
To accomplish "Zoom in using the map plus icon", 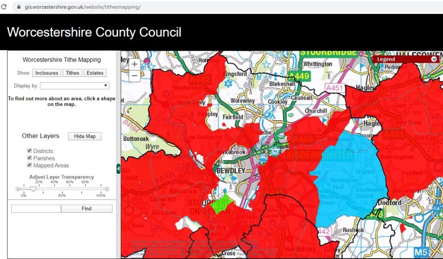I will (x=134, y=64).
